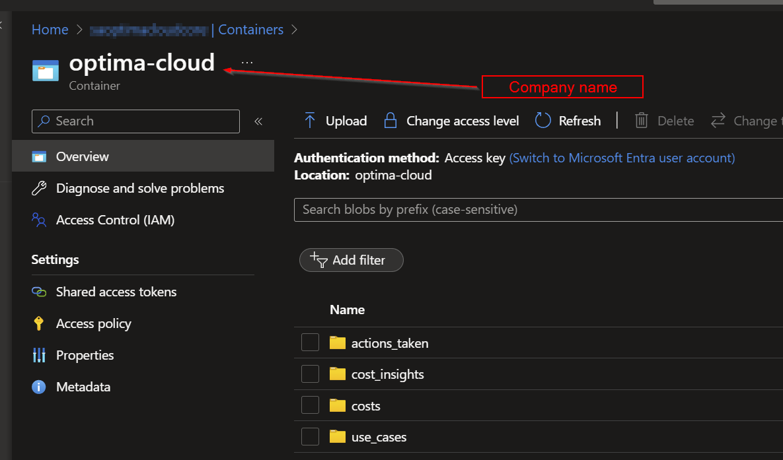Click the cost_insights folder icon

pos(338,374)
